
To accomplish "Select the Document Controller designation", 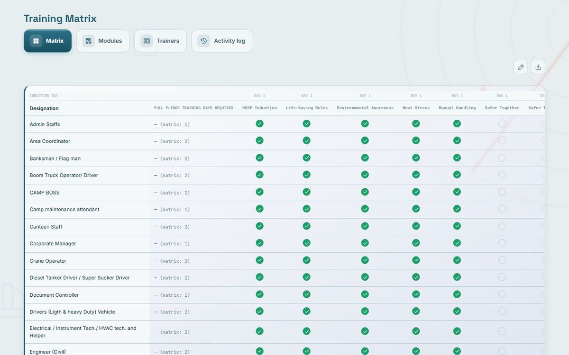I will (x=54, y=295).
